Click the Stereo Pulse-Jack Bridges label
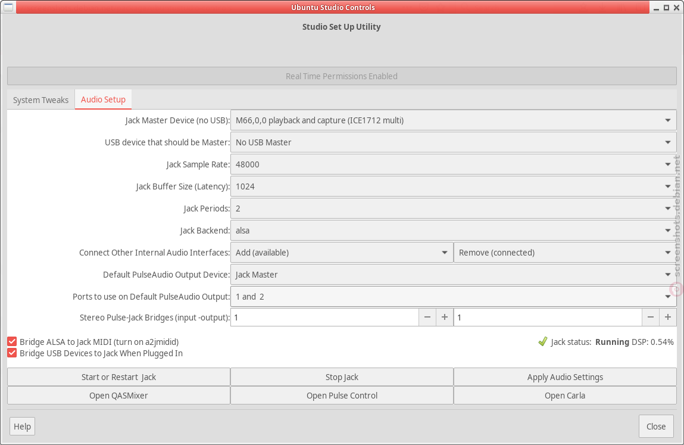The height and width of the screenshot is (445, 684). [155, 318]
